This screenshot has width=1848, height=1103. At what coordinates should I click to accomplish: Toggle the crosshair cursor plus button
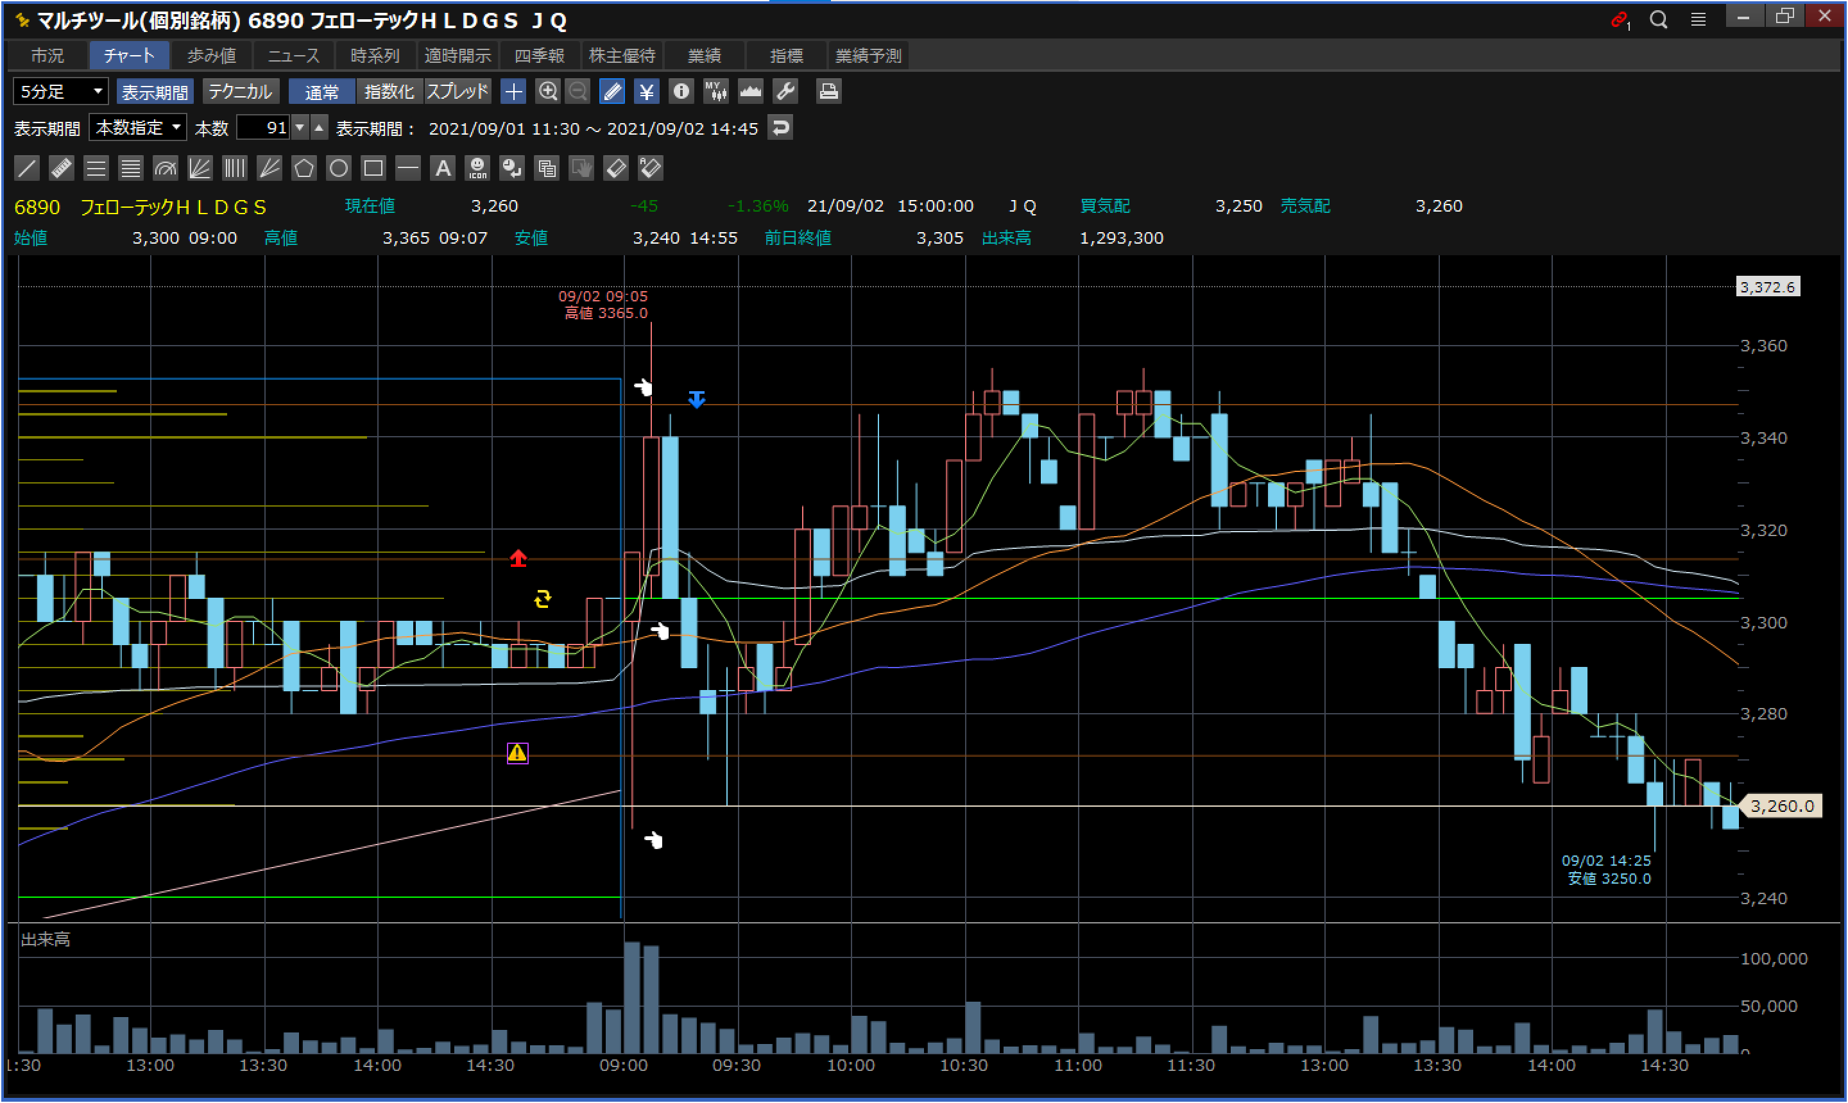[513, 92]
